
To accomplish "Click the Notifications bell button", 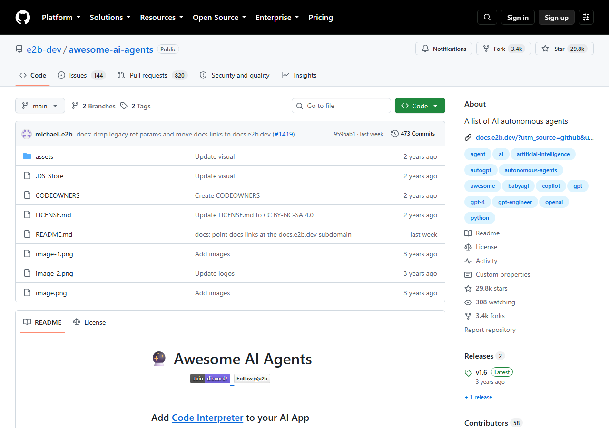I will pos(444,49).
